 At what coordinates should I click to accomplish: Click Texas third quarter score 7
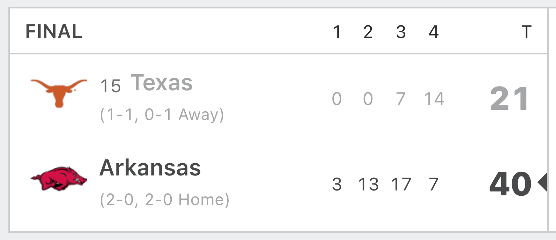[401, 99]
